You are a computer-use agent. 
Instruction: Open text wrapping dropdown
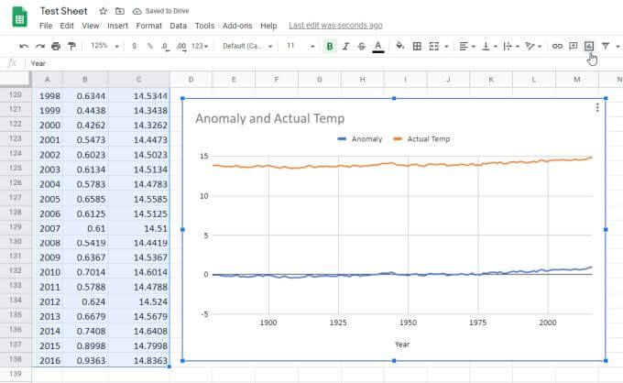pos(511,46)
